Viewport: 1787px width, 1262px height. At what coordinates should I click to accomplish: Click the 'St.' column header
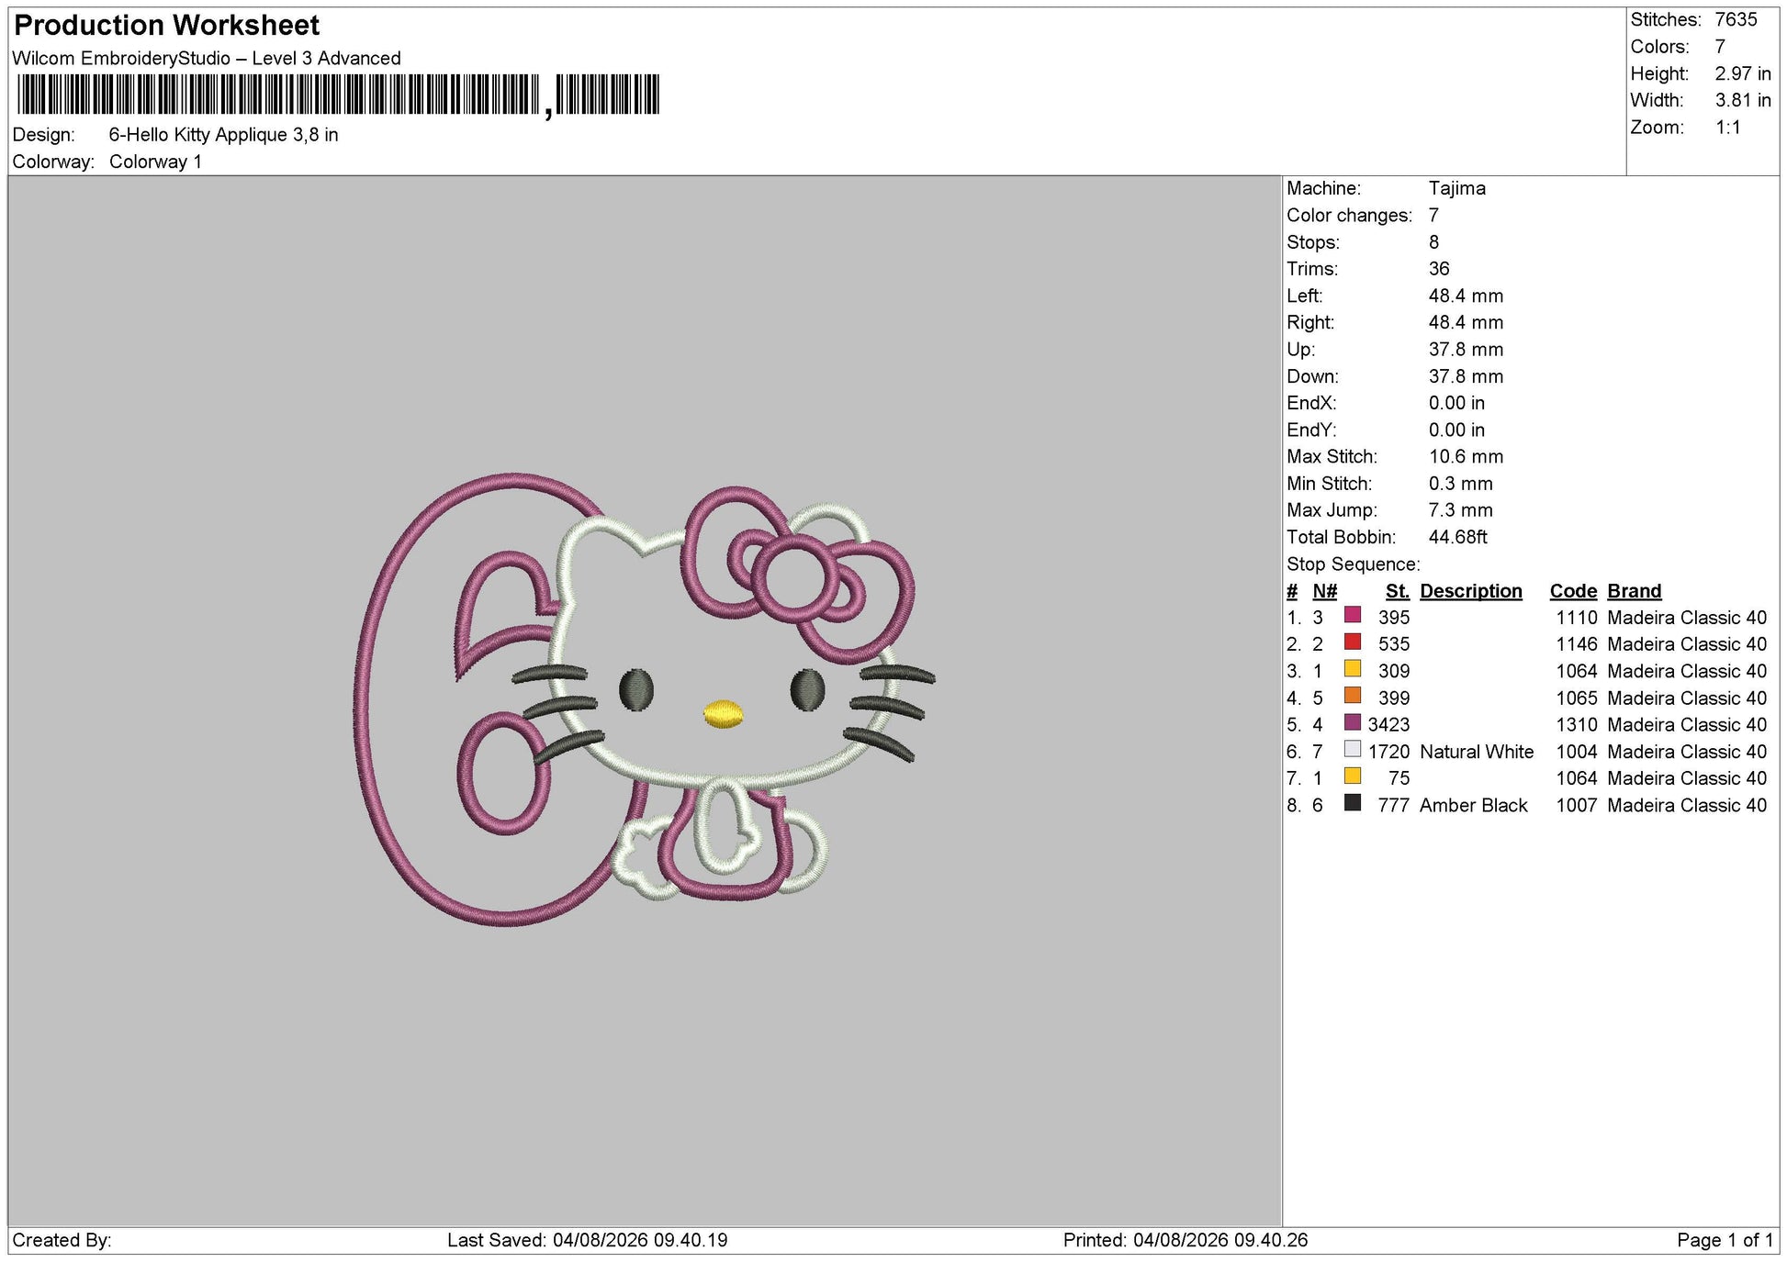click(1397, 592)
